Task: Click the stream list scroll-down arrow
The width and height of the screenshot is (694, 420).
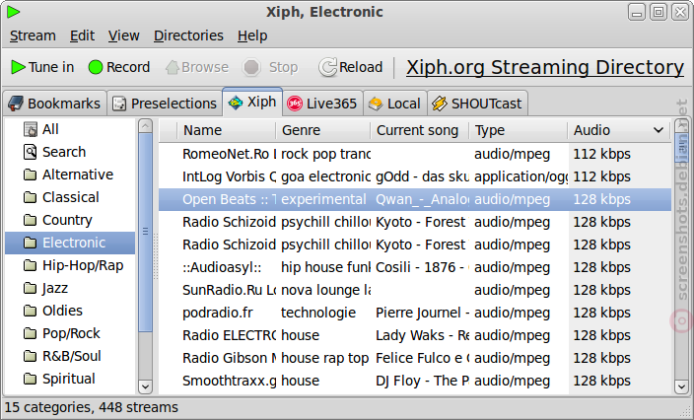Action: click(x=681, y=386)
